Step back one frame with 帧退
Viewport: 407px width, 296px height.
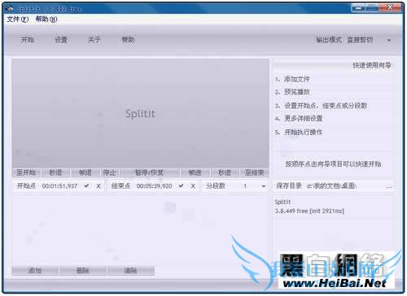pos(85,172)
